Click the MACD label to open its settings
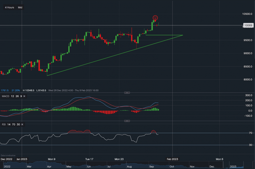The width and height of the screenshot is (255, 169). coord(5,96)
